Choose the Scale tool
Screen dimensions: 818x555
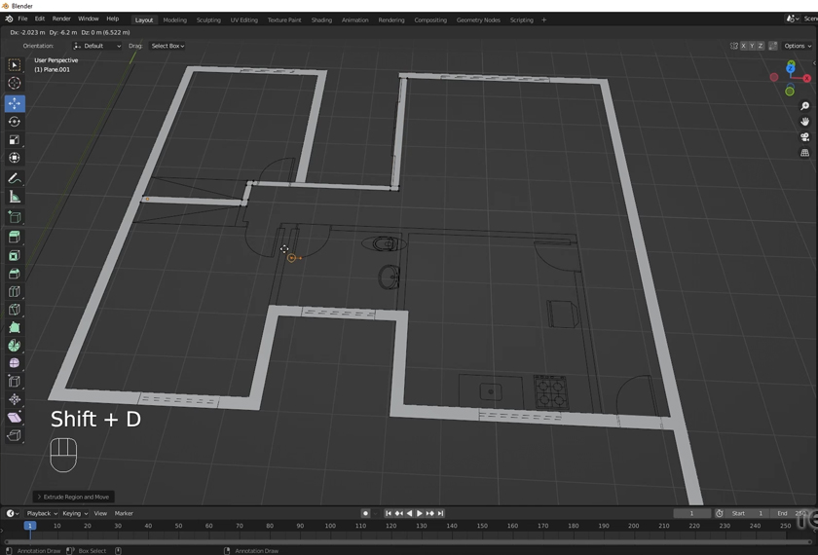15,140
